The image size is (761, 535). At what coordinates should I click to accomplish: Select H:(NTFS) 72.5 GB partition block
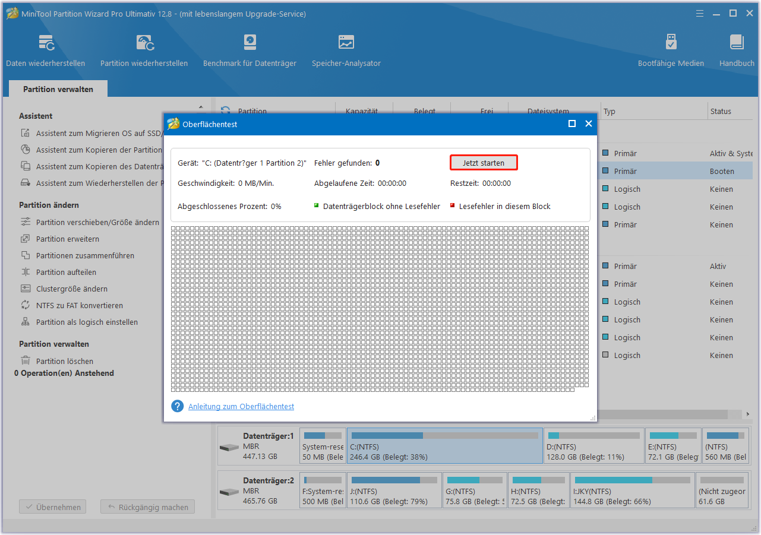point(539,490)
